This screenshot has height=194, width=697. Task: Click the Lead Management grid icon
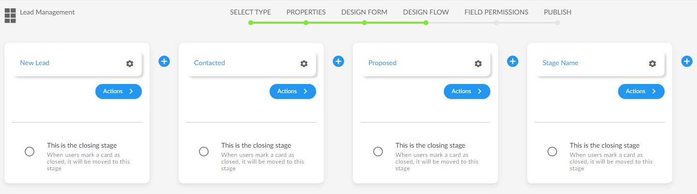pos(10,16)
